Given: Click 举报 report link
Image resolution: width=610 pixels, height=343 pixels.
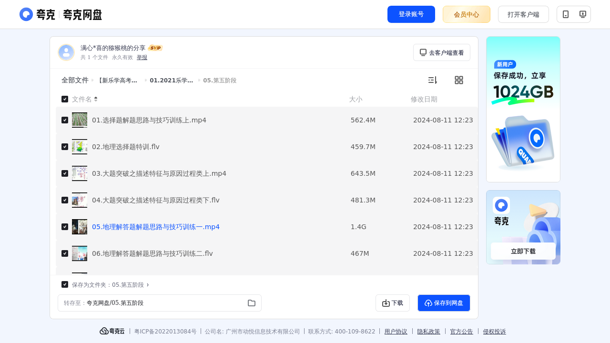Looking at the screenshot, I should pyautogui.click(x=142, y=57).
